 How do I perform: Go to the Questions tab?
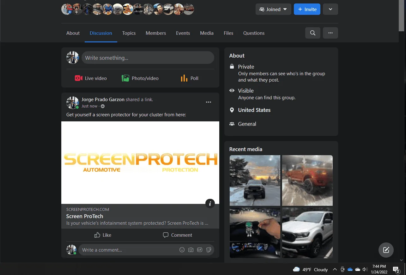(254, 33)
